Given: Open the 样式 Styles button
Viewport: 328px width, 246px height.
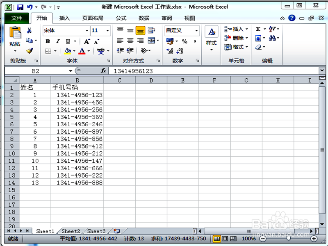Looking at the screenshot, I should (x=212, y=39).
